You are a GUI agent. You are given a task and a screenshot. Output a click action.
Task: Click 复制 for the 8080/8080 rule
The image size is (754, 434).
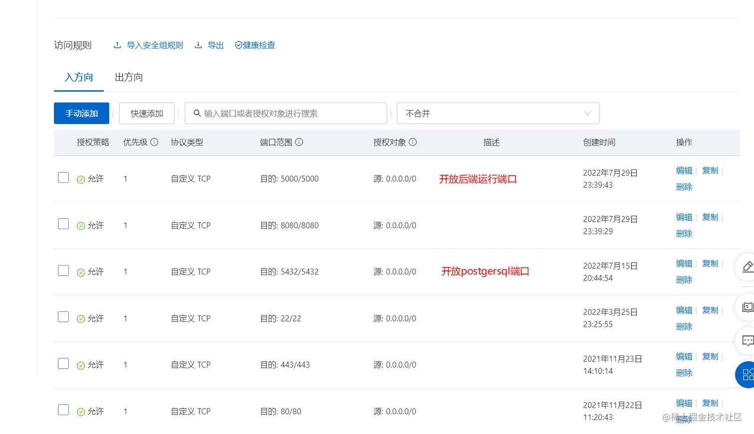point(710,217)
